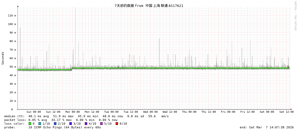Image resolution: width=298 pixels, height=131 pixels.
Task: Click the 'Sun 00:00' x-axis label
Action: [x=34, y=112]
